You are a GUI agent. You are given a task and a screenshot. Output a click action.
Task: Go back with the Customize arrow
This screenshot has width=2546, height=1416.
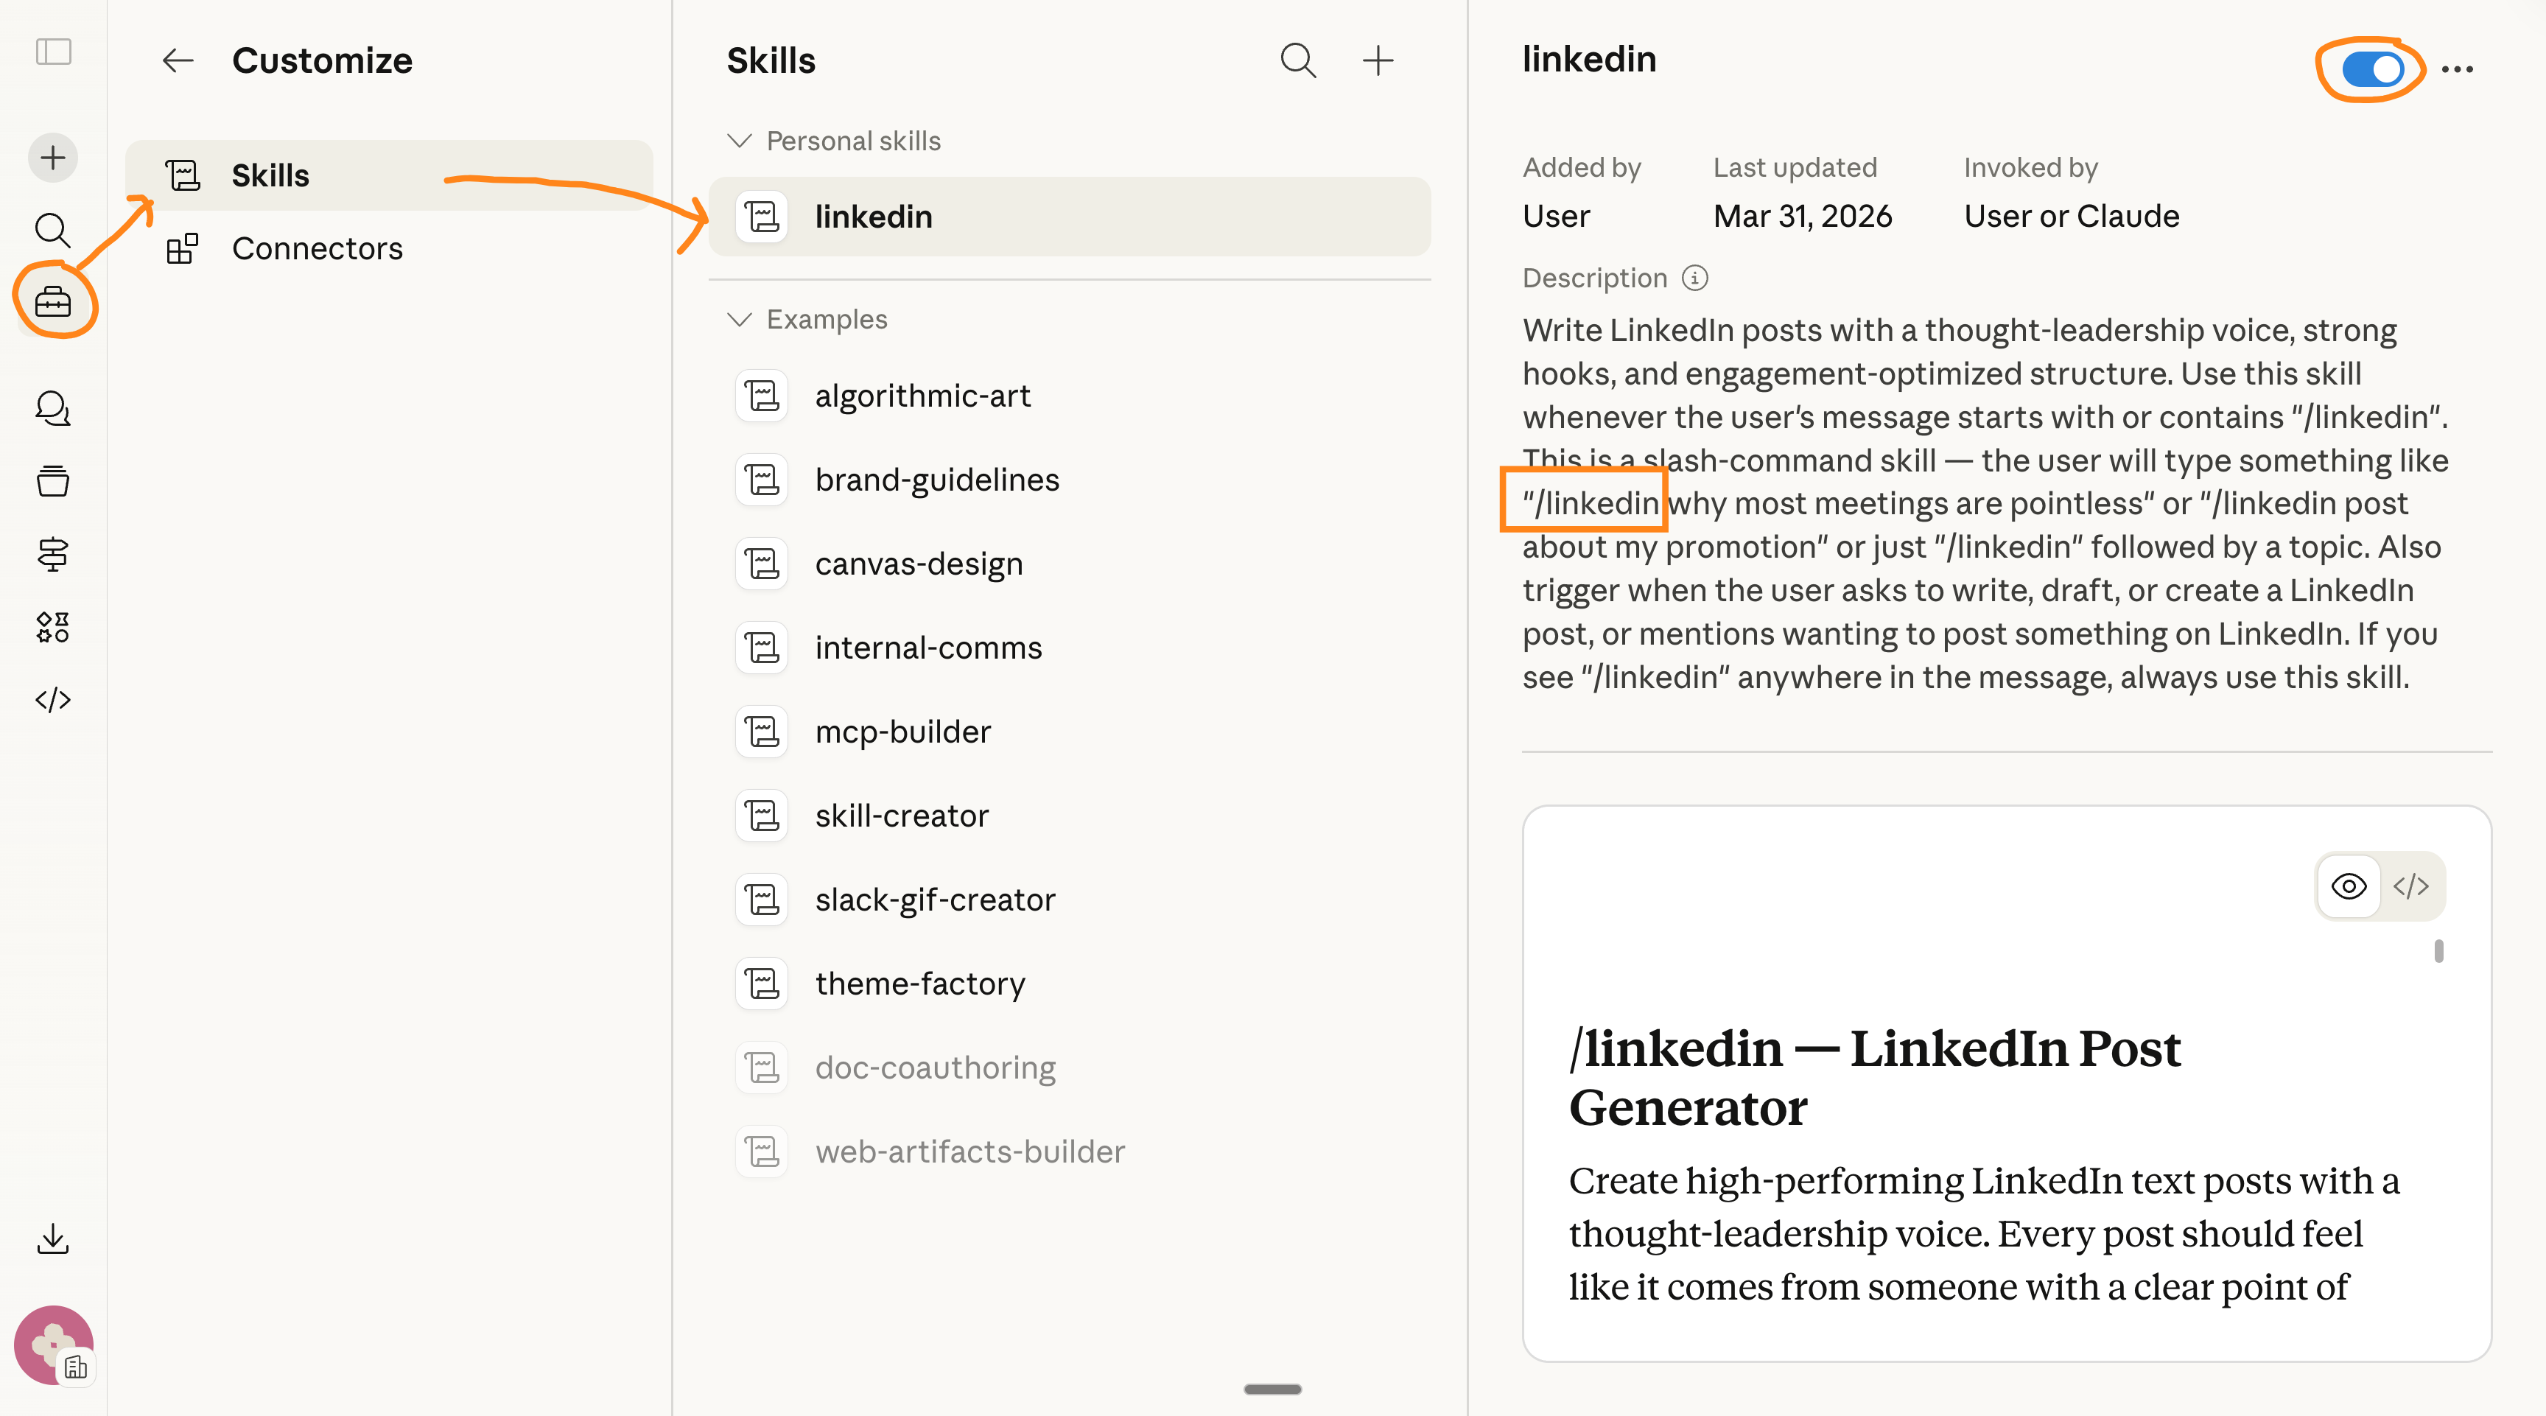(x=178, y=61)
